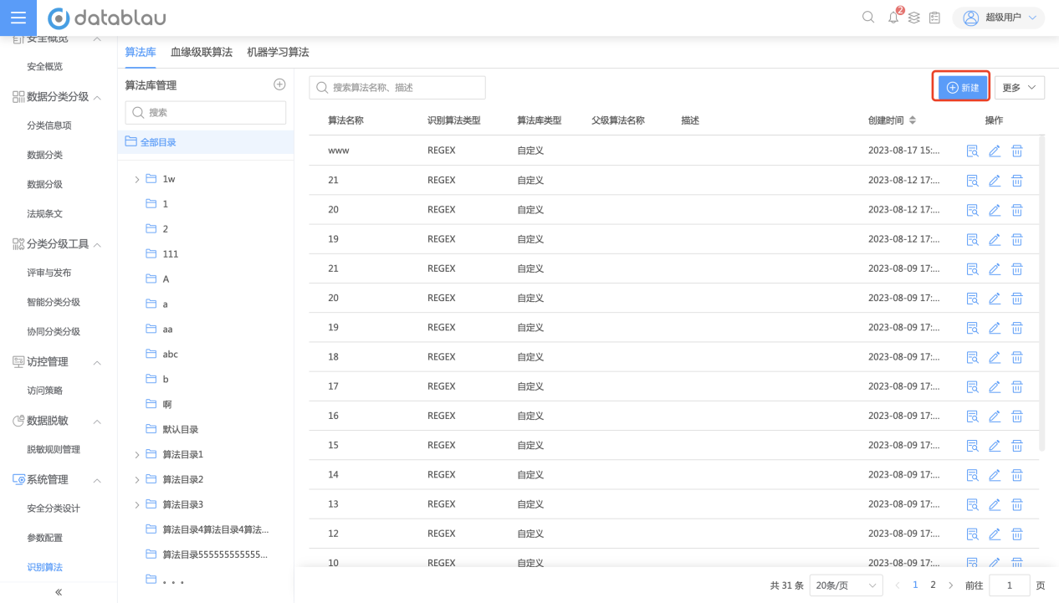This screenshot has height=603, width=1059.
Task: Open the folder named aa
Action: [167, 330]
